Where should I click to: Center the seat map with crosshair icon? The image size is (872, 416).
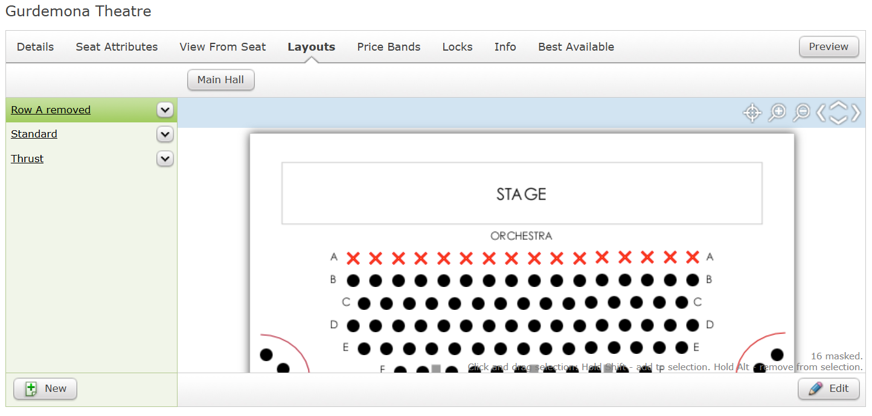pos(752,113)
